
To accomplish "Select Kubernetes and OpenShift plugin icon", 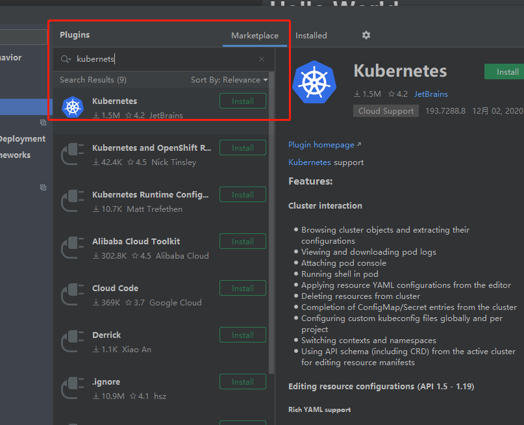I will coord(73,154).
